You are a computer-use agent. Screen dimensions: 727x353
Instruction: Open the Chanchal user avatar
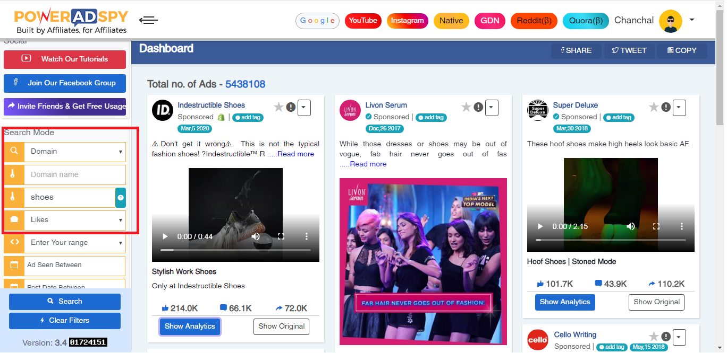coord(670,21)
